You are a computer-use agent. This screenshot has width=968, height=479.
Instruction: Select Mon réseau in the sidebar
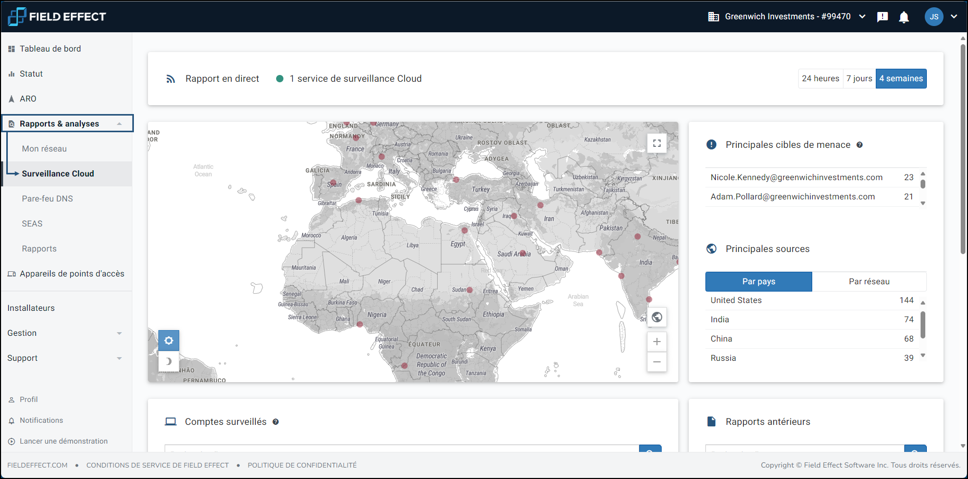tap(44, 149)
